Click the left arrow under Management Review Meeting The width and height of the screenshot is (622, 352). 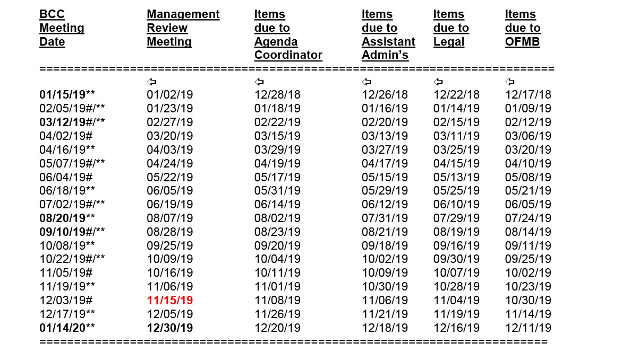coord(151,82)
